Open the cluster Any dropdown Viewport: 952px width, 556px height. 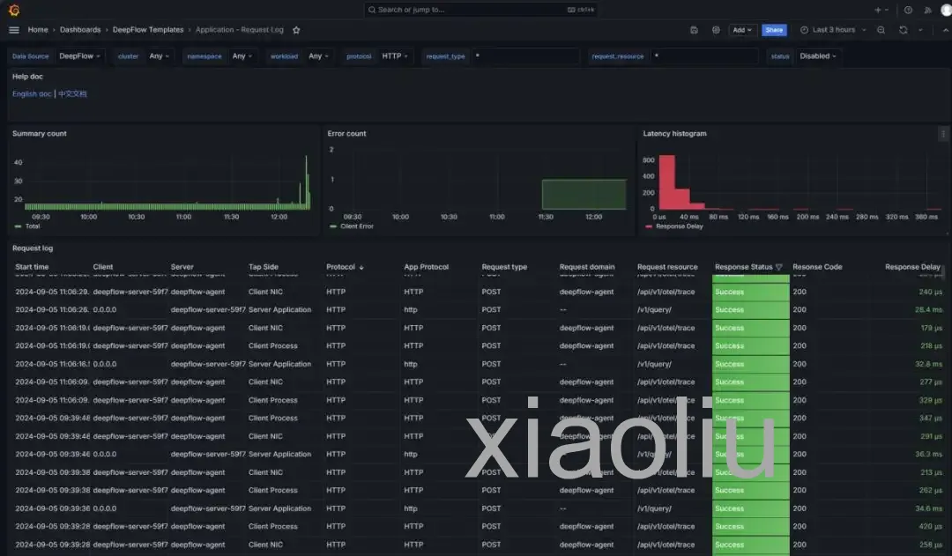coord(159,56)
